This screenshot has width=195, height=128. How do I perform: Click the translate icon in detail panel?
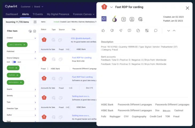(x=123, y=19)
